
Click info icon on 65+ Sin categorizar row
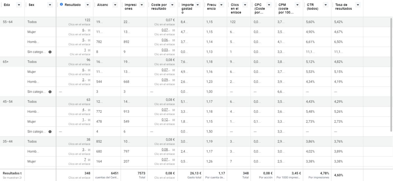click(50, 92)
